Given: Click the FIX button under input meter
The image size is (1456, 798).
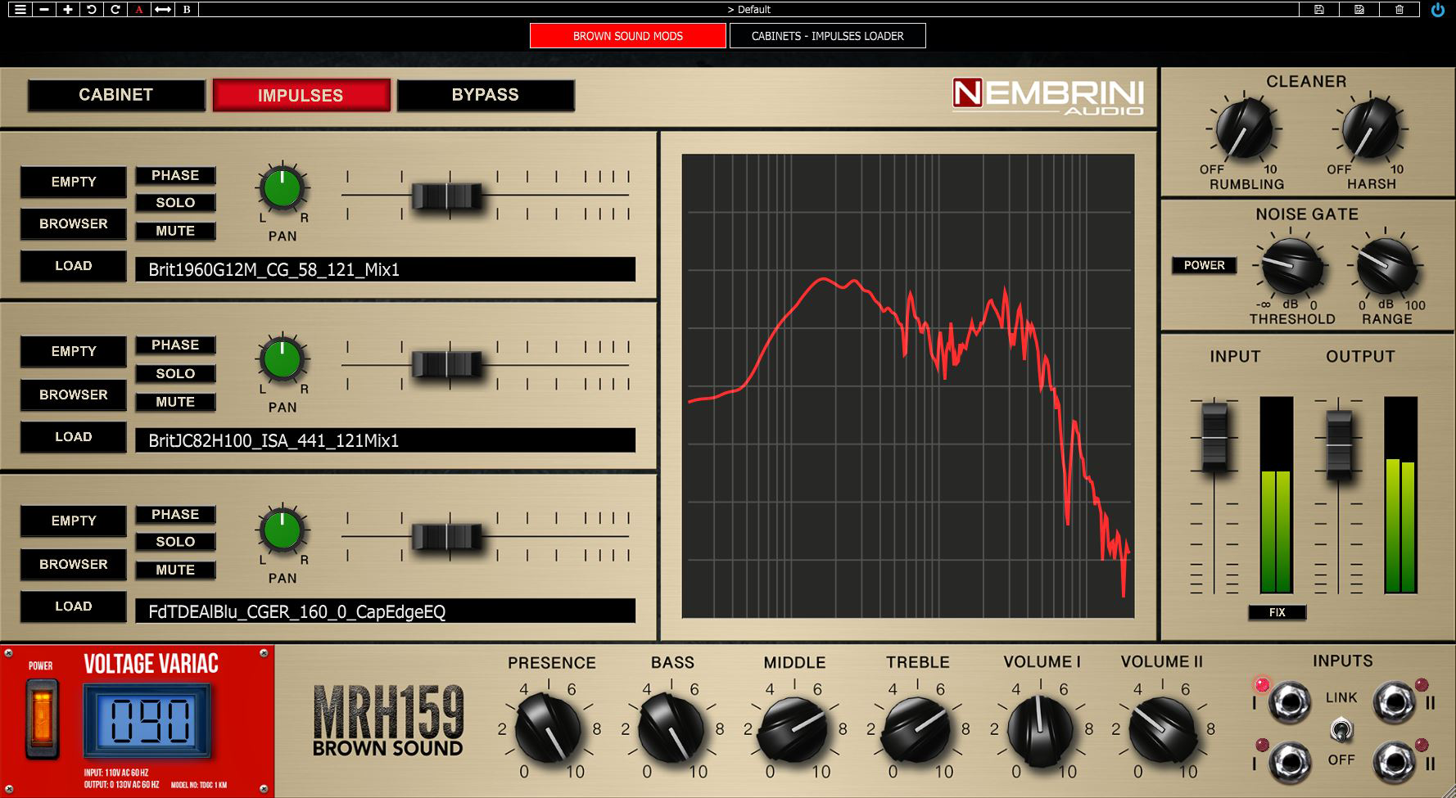Looking at the screenshot, I should pos(1277,612).
